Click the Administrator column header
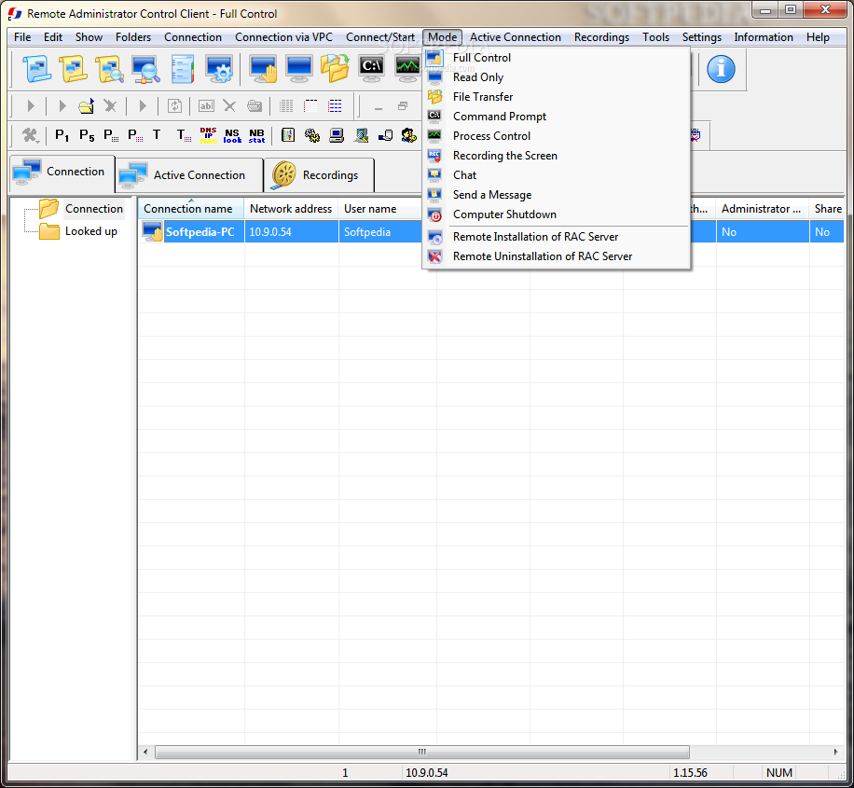This screenshot has height=788, width=854. pyautogui.click(x=762, y=209)
